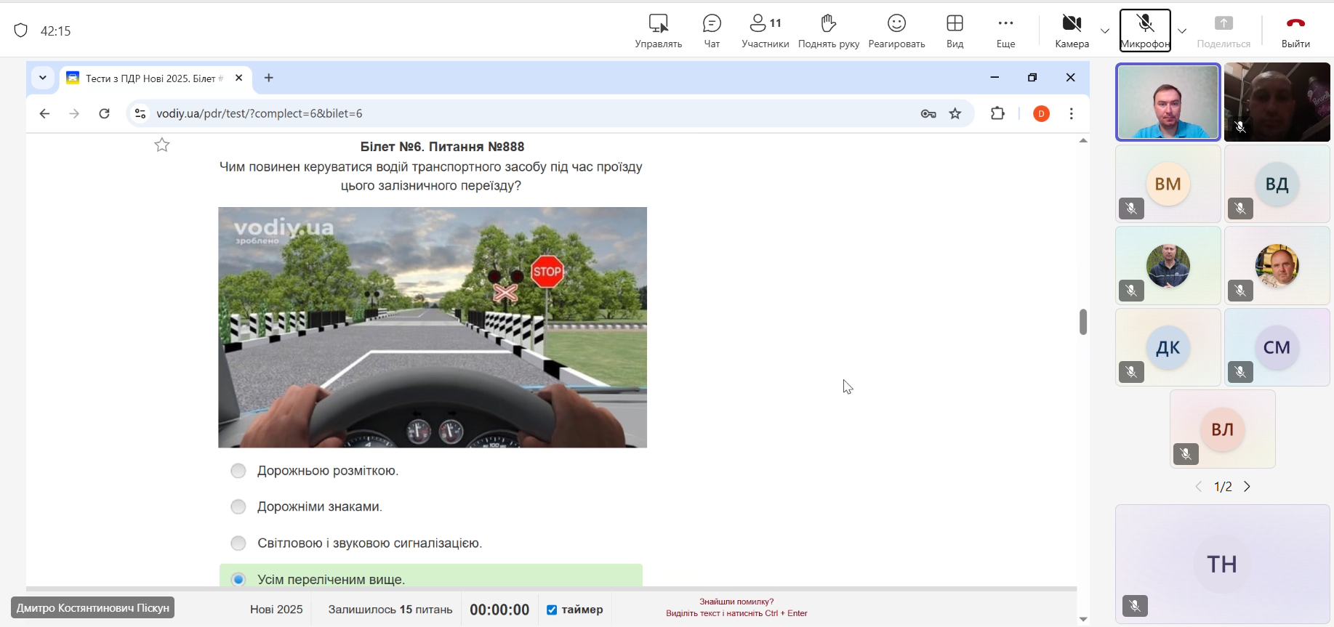
Task: Open the browser tab search dropdown
Action: 43,78
